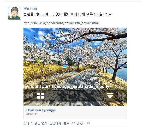Screen dimensions: 143x127
Task: Follow the 360vr.kr fb_flower.html URL link
Action: [61, 23]
